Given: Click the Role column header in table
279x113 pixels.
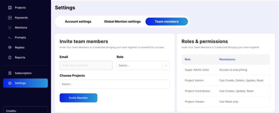Looking at the screenshot, I should 187,60.
